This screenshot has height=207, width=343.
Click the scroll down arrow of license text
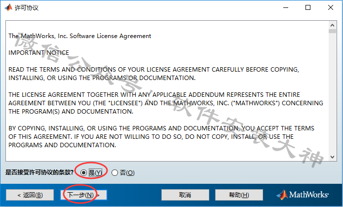[332, 157]
